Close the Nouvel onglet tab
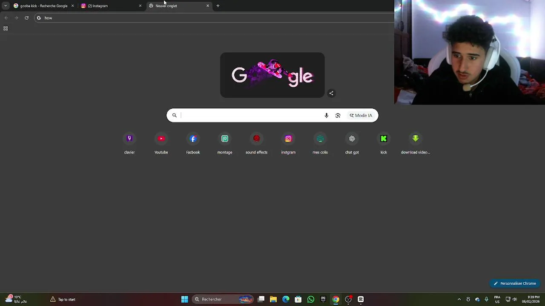545x306 pixels. click(x=208, y=6)
